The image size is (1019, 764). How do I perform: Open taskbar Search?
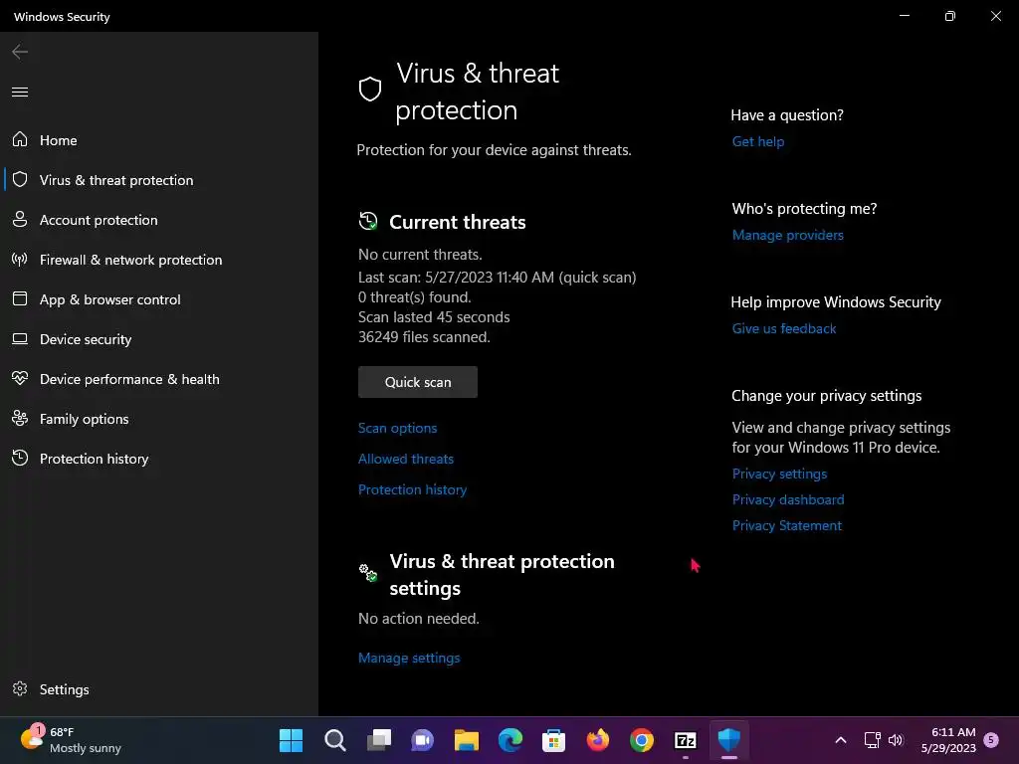coord(334,740)
